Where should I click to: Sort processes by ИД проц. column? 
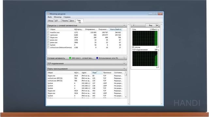[x=78, y=29]
